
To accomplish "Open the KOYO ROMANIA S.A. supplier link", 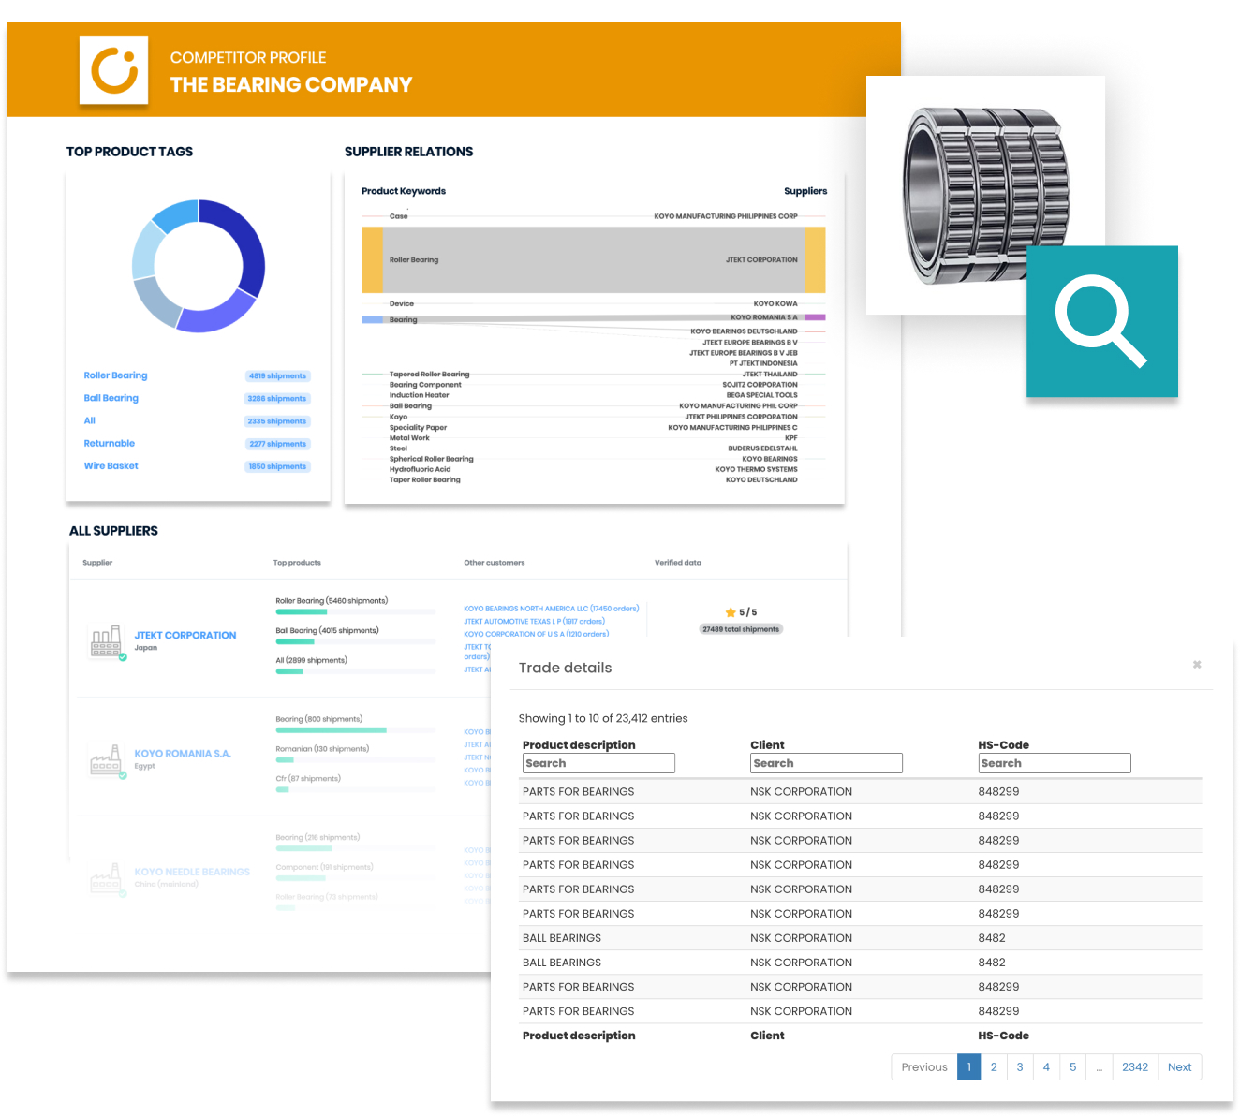I will pyautogui.click(x=182, y=754).
